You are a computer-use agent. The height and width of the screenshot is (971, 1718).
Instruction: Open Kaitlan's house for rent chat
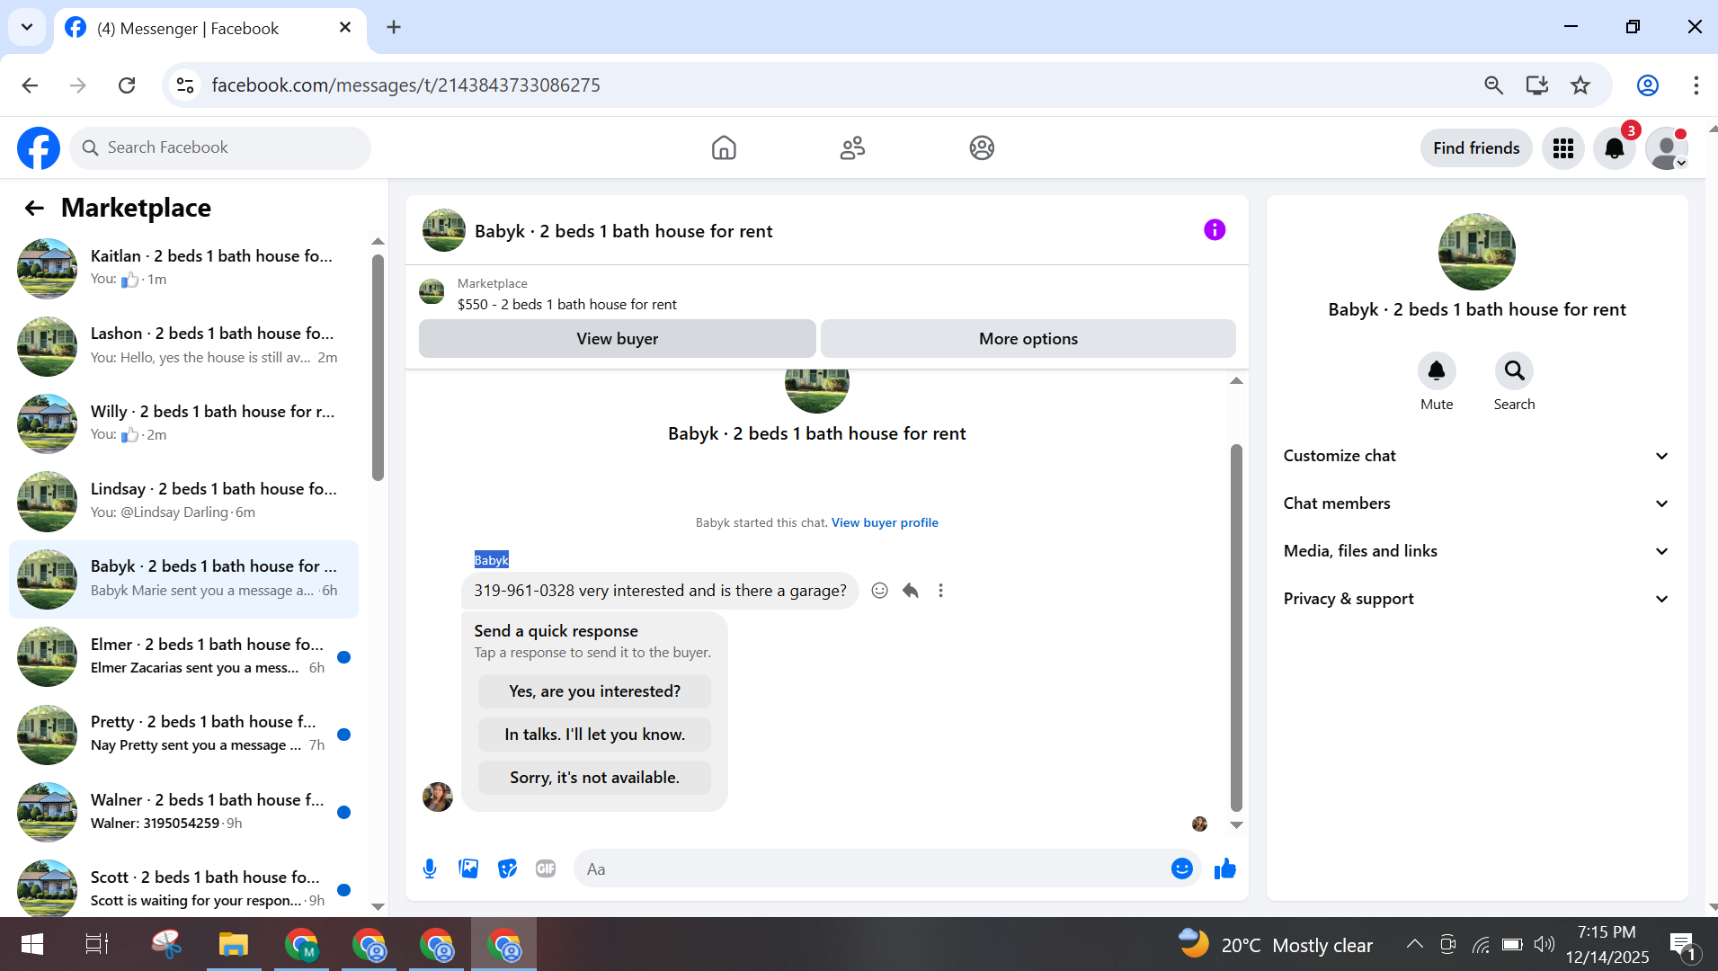183,268
